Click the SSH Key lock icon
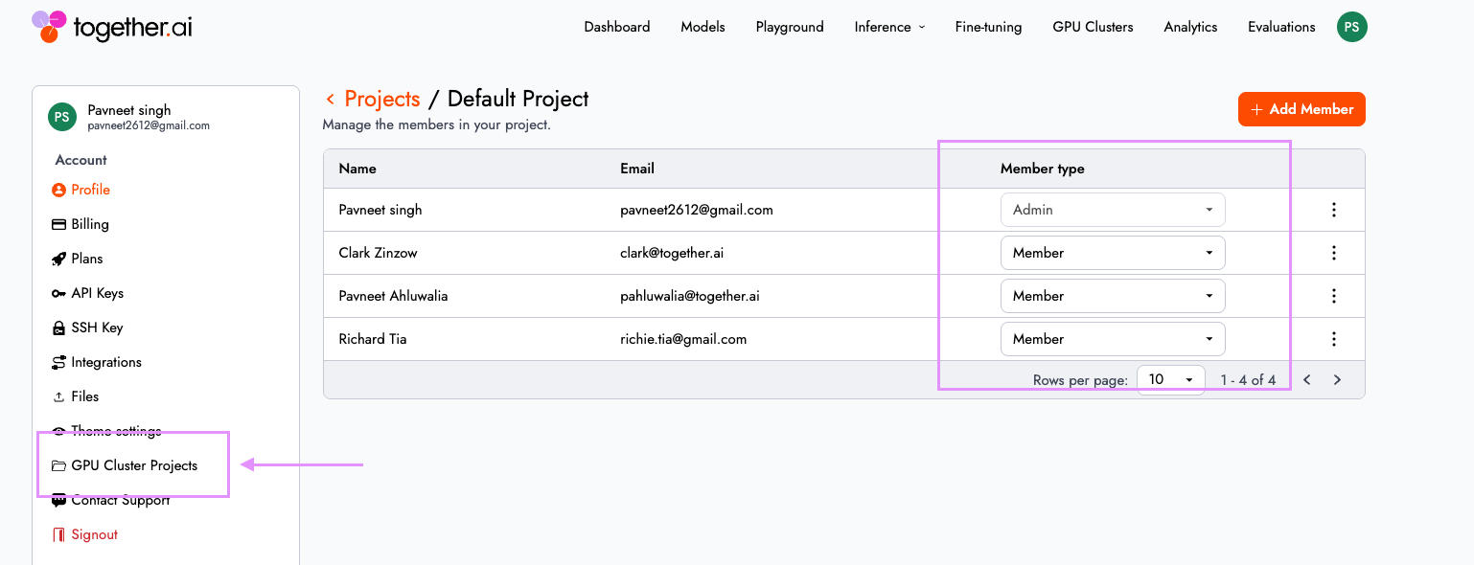Image resolution: width=1474 pixels, height=565 pixels. (x=58, y=328)
